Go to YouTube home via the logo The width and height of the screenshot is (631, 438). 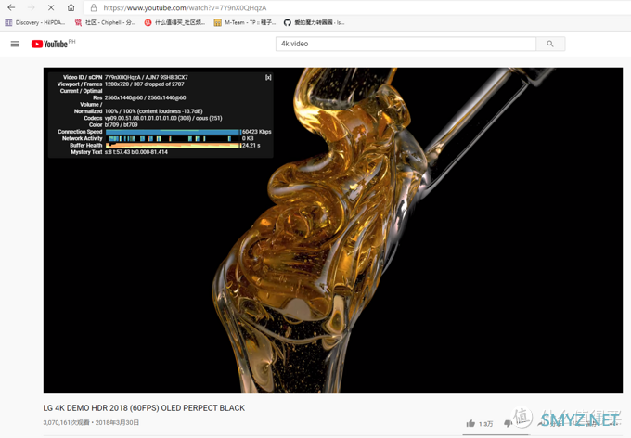(49, 44)
